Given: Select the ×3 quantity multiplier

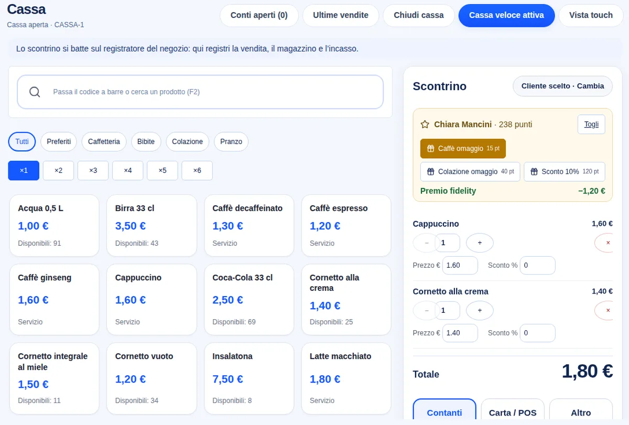Looking at the screenshot, I should point(93,171).
